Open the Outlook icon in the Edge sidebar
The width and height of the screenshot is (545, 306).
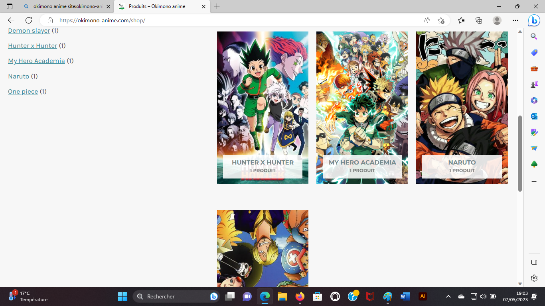pos(534,116)
